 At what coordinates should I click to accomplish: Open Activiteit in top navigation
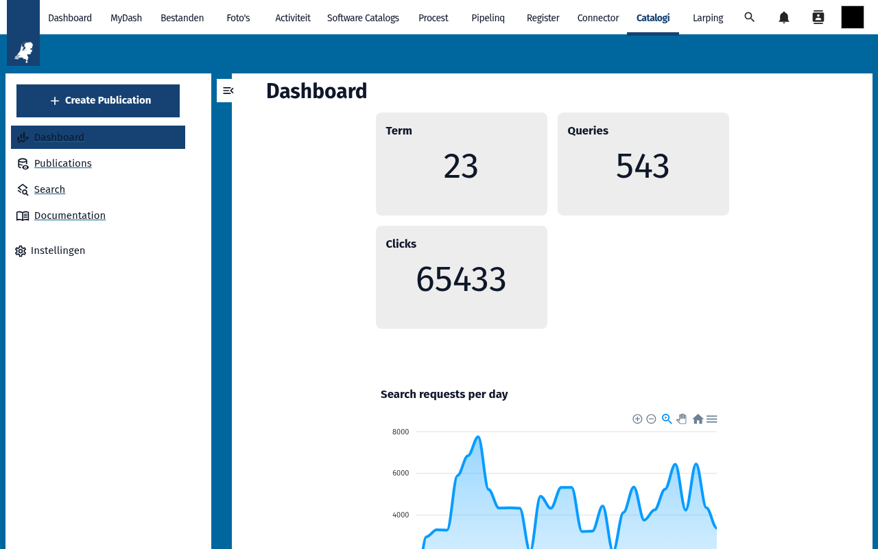(293, 18)
